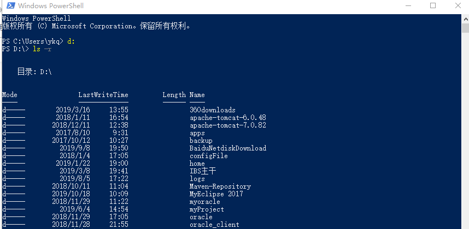Click the time 19:00 in home row

pyautogui.click(x=119, y=164)
